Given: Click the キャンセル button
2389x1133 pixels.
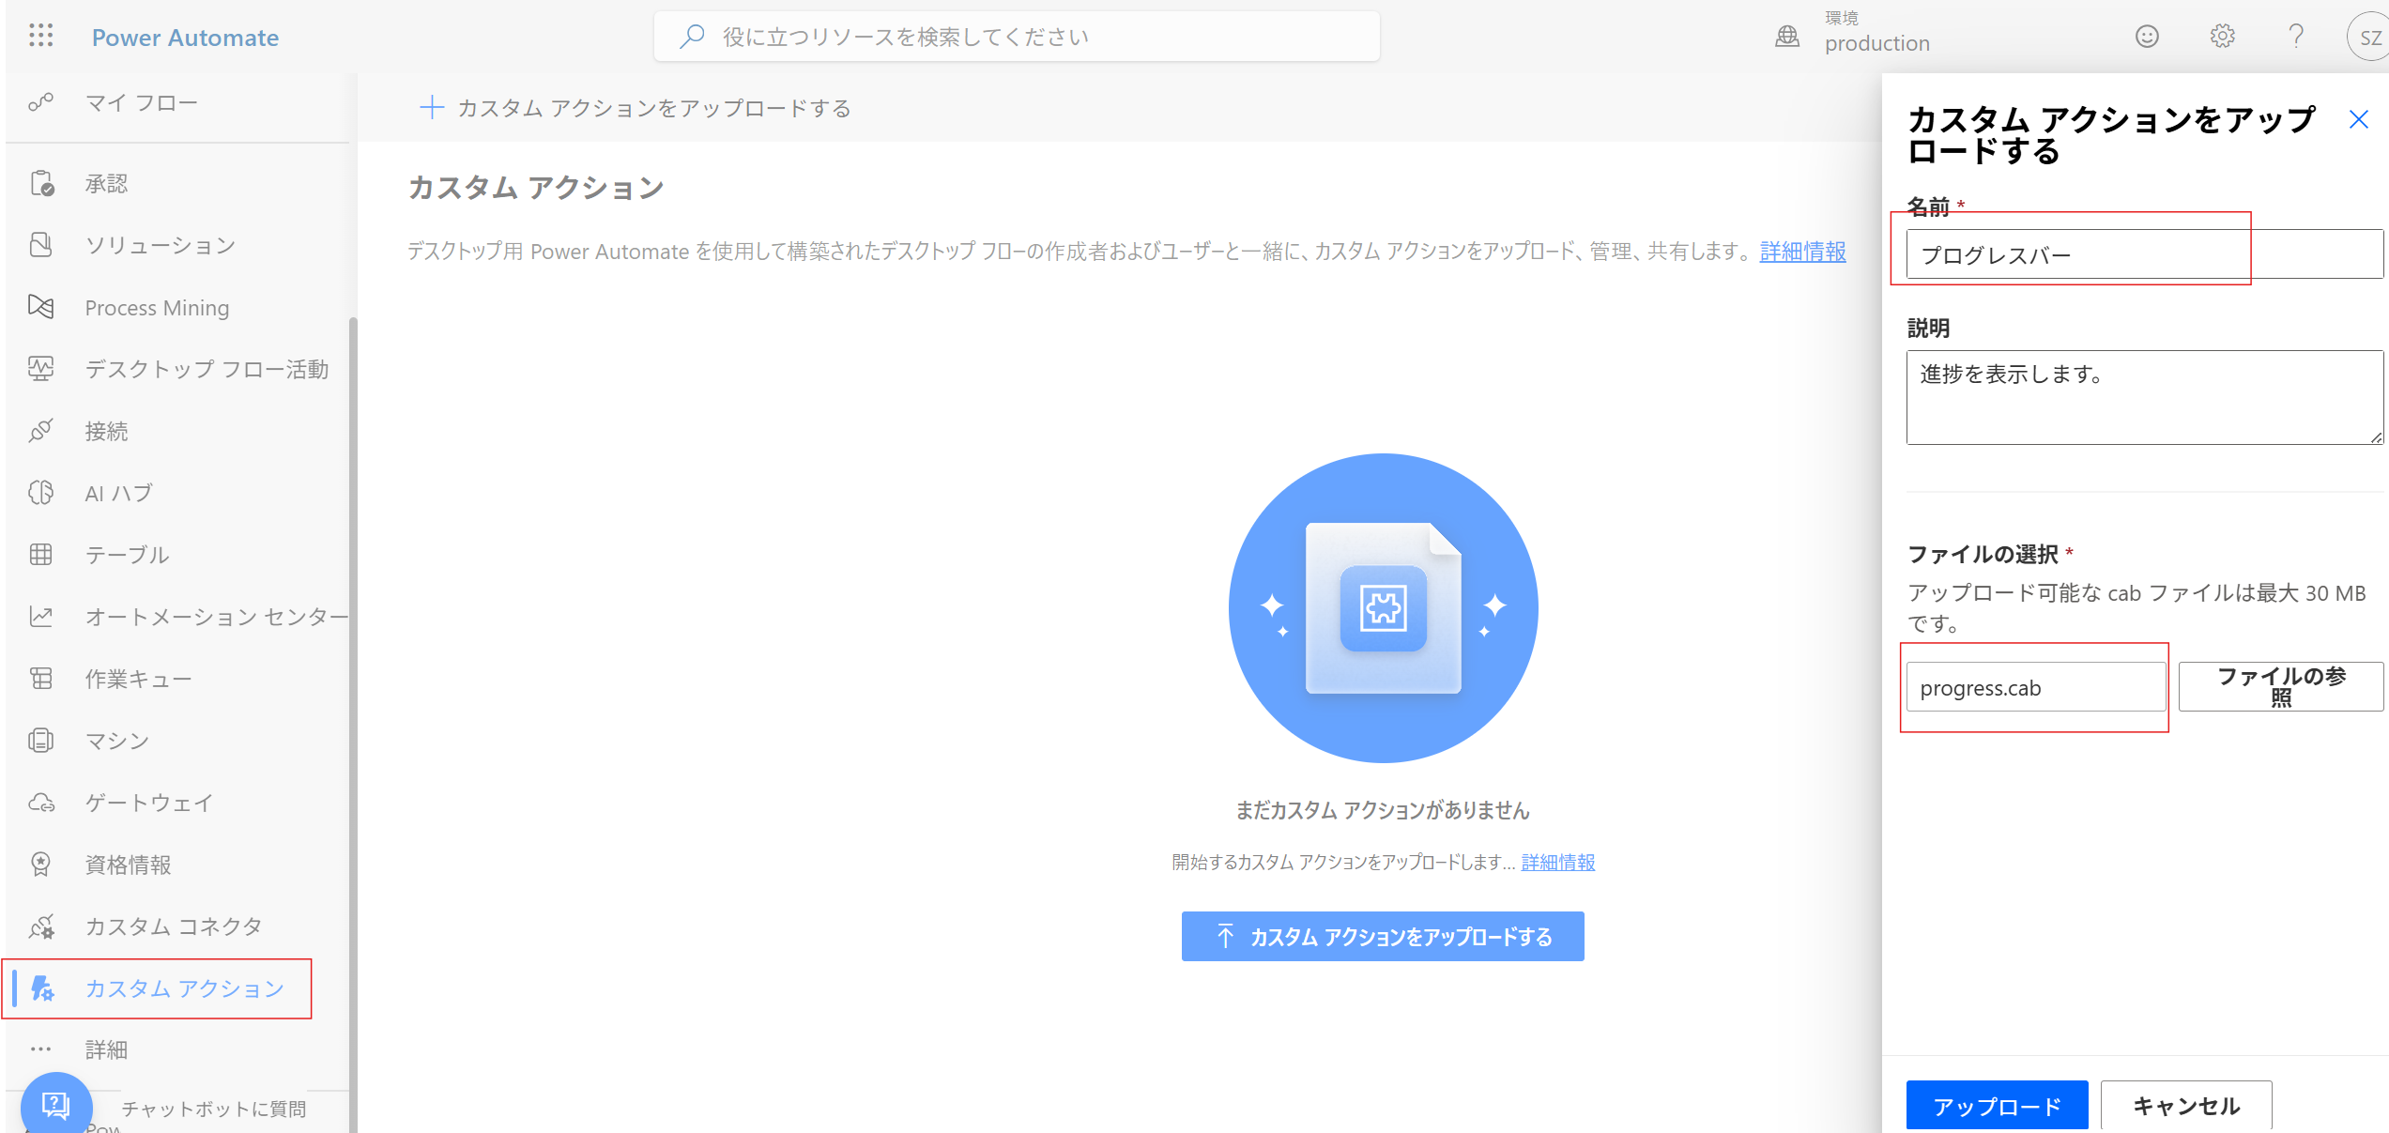Looking at the screenshot, I should [2185, 1106].
